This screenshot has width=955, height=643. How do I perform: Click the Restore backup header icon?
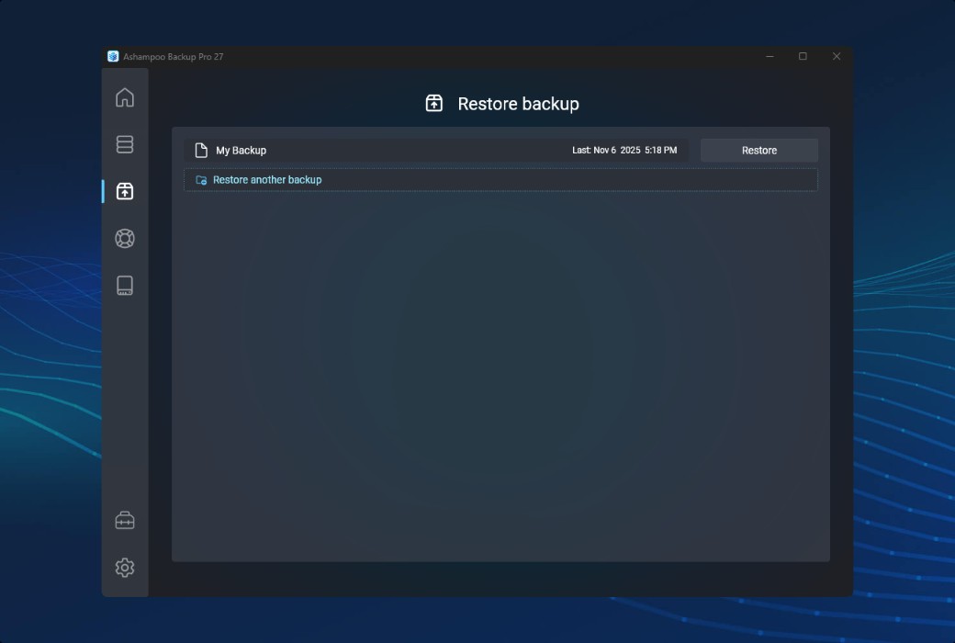click(x=433, y=104)
